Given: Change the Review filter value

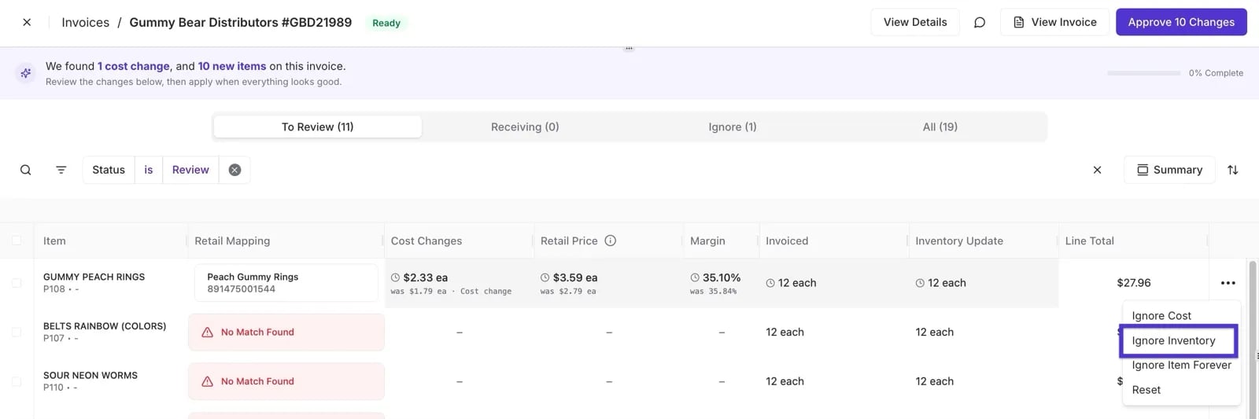Looking at the screenshot, I should coord(190,170).
